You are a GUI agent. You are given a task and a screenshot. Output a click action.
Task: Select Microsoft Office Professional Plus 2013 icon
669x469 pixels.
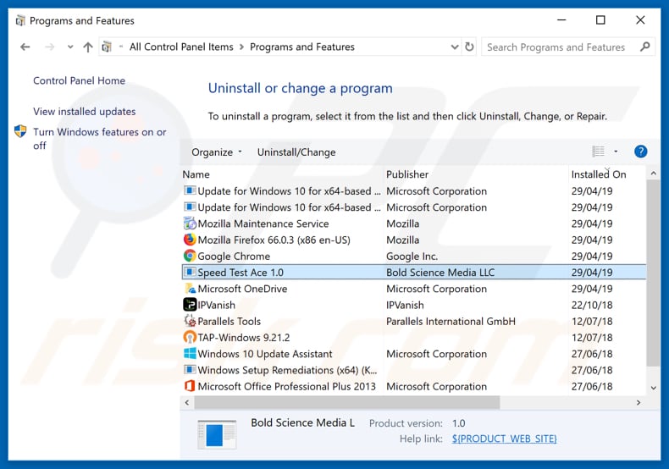190,386
